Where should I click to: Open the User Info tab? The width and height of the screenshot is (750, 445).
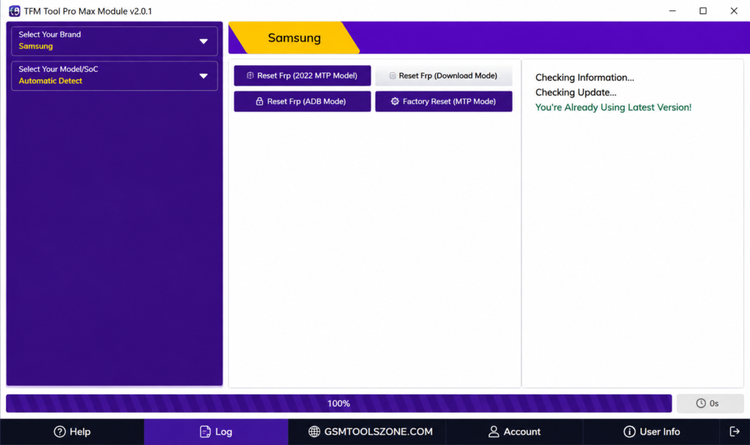(x=651, y=432)
